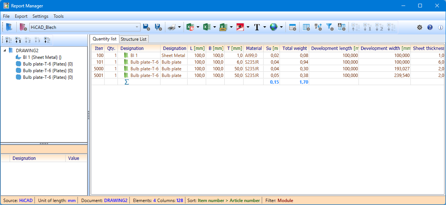
Task: Open the dropdown arrow beside globe icon
Action: [281, 27]
